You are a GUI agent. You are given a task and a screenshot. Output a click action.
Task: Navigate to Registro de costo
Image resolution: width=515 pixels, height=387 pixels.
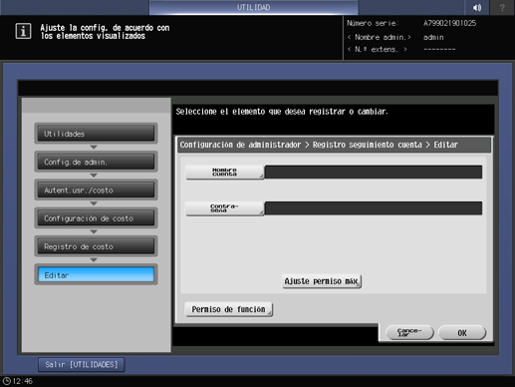click(x=96, y=246)
